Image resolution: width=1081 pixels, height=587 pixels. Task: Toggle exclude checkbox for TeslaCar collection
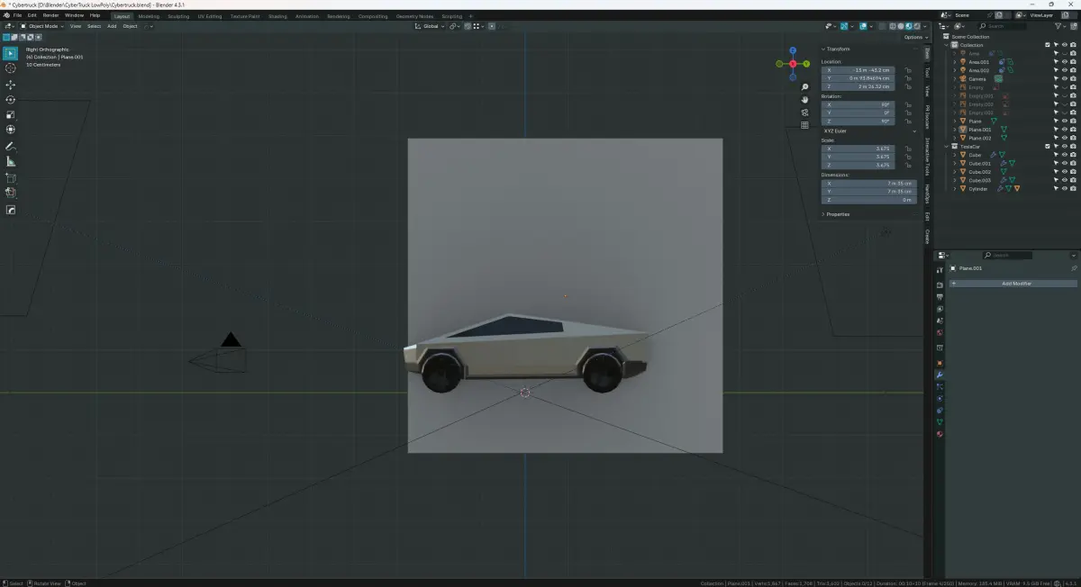click(1048, 146)
